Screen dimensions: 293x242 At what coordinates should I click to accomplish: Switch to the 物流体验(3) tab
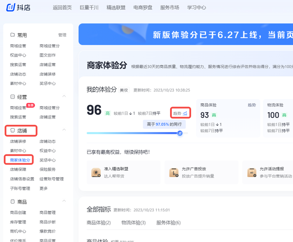point(133,223)
